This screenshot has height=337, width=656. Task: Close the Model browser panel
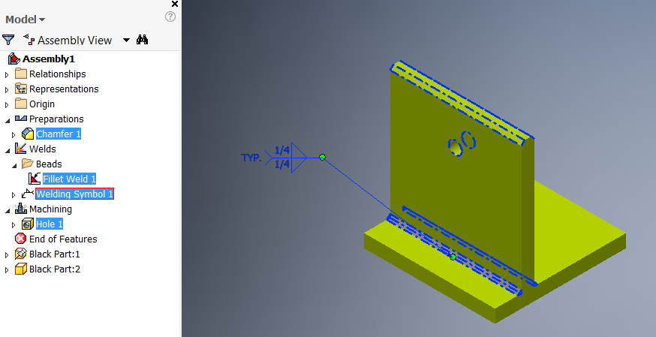[x=175, y=4]
